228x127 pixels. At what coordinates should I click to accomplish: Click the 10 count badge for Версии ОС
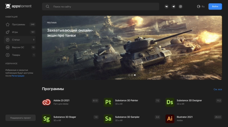pyautogui.click(x=33, y=47)
